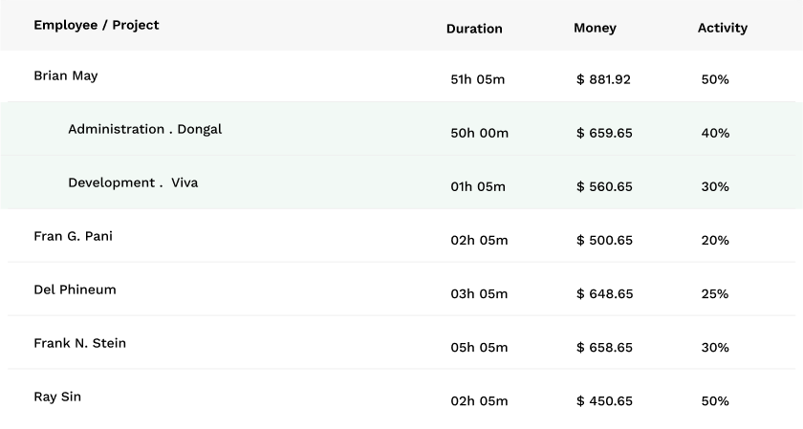The width and height of the screenshot is (803, 429).
Task: Click the Employee / Project column header
Action: [97, 26]
